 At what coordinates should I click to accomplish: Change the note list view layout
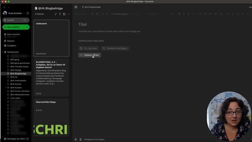tap(64, 14)
